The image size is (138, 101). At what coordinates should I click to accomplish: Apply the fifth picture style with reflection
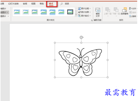click(x=52, y=12)
